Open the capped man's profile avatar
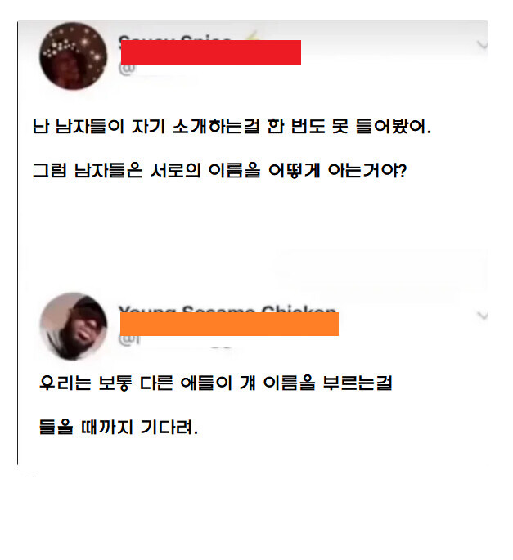513x560 pixels. point(74,326)
